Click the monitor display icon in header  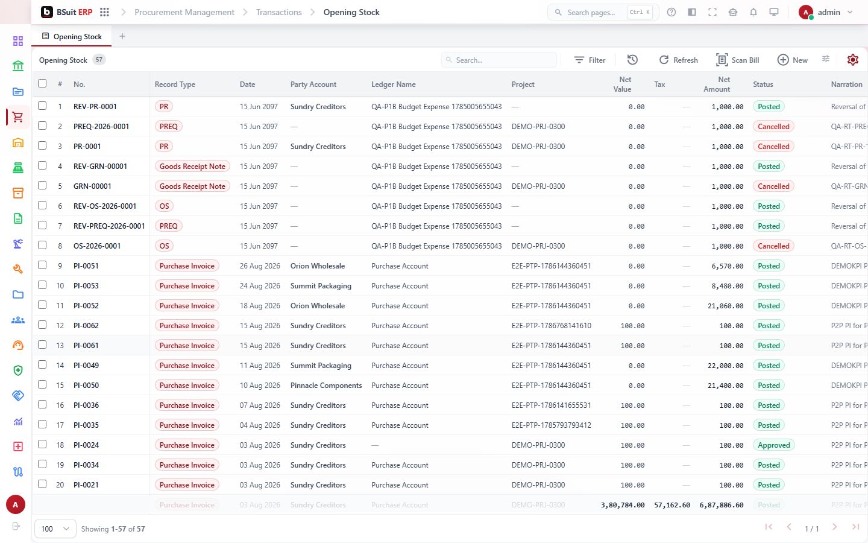pos(774,12)
